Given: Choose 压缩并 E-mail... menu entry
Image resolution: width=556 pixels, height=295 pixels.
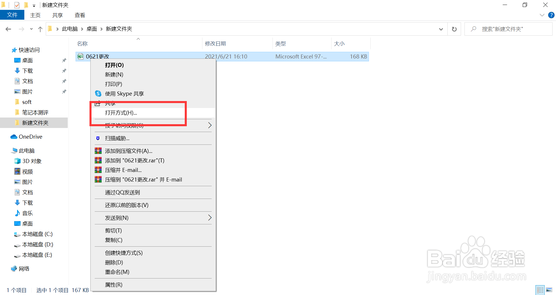Looking at the screenshot, I should [153, 170].
